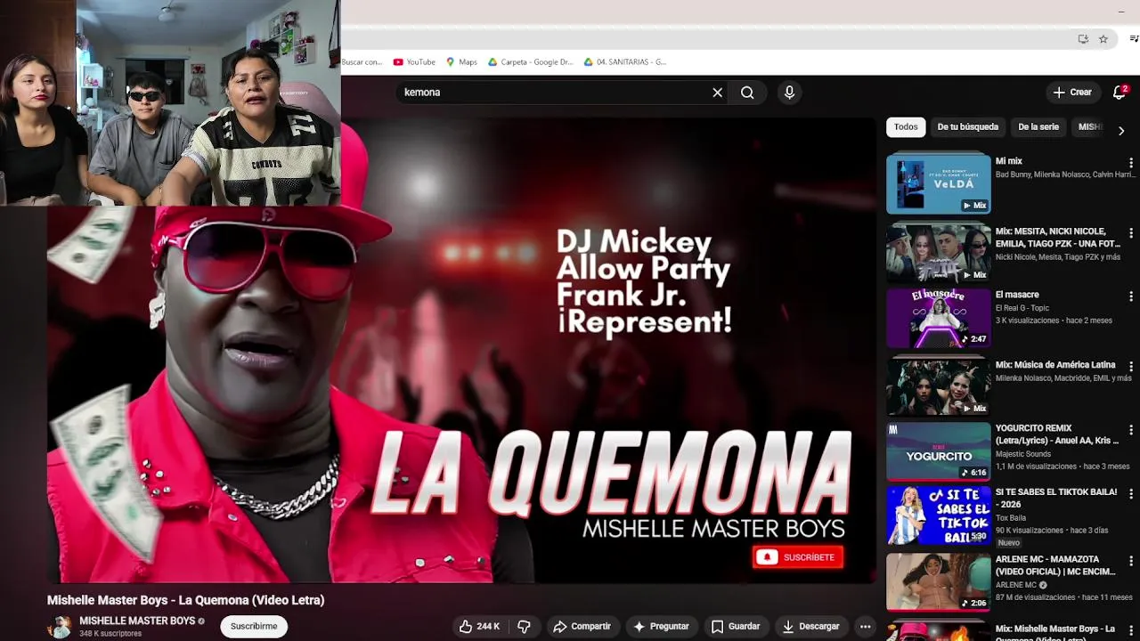Open options menu for YOGURCITO REMIX
The width and height of the screenshot is (1140, 641).
click(1131, 430)
